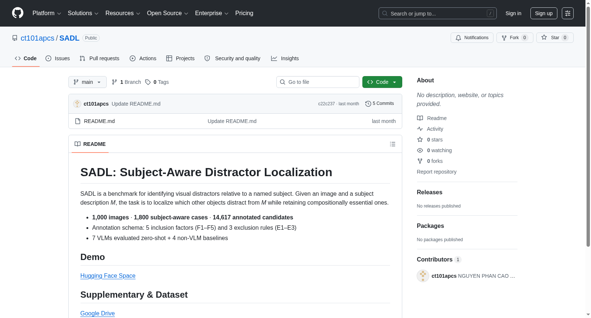This screenshot has width=591, height=318.
Task: Focus the Go to file field
Action: click(x=318, y=82)
